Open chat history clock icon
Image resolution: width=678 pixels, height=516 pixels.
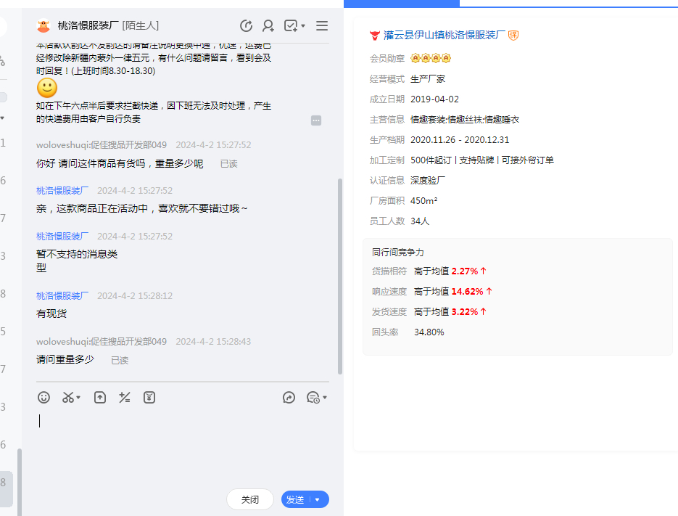tap(246, 26)
